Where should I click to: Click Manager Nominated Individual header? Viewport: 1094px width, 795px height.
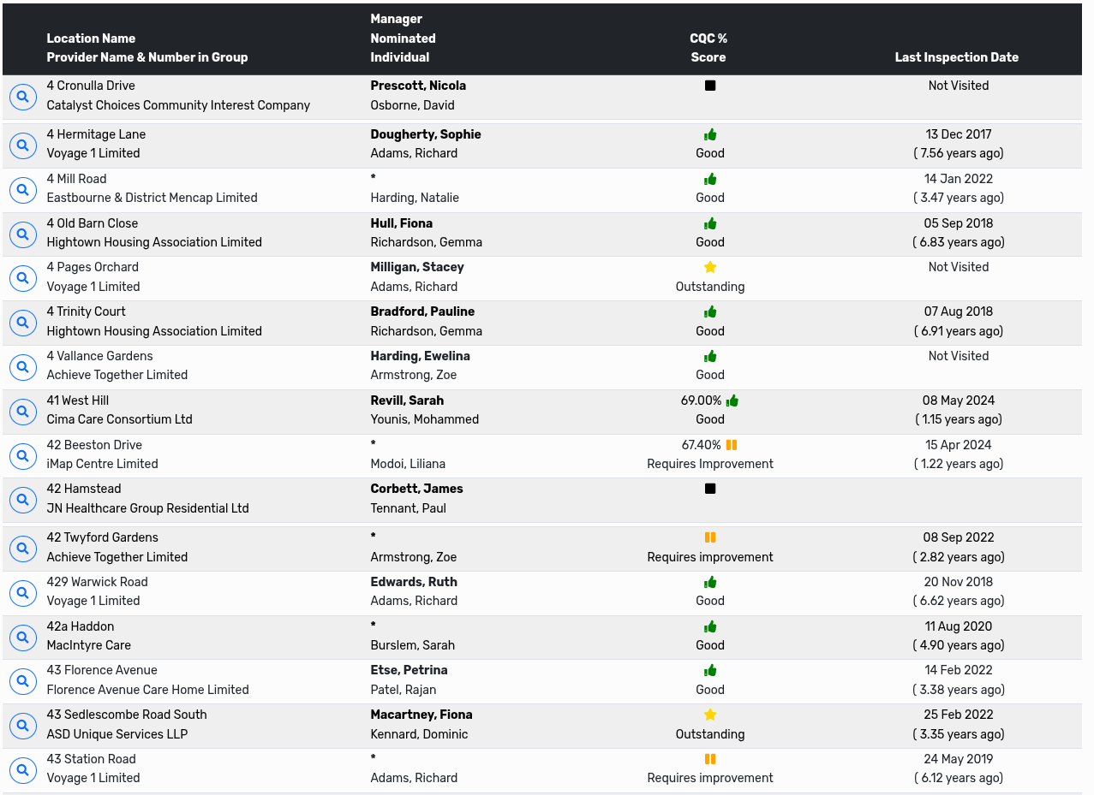tap(403, 39)
